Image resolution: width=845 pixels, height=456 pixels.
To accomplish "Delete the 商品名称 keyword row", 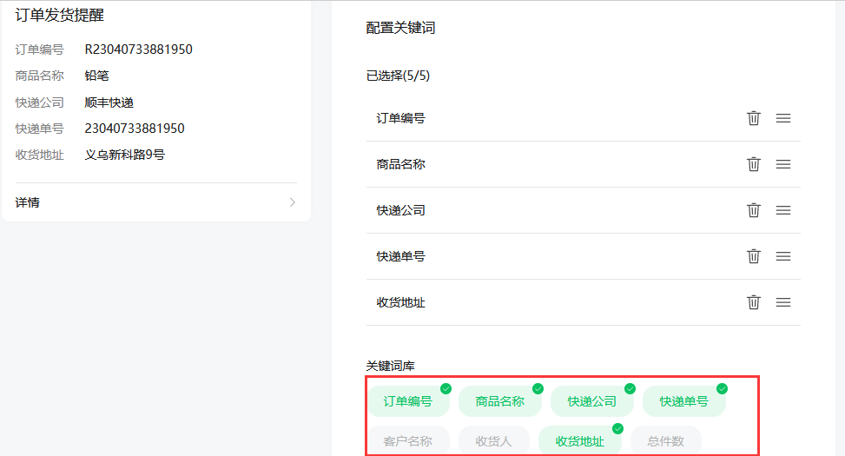I will pos(754,164).
